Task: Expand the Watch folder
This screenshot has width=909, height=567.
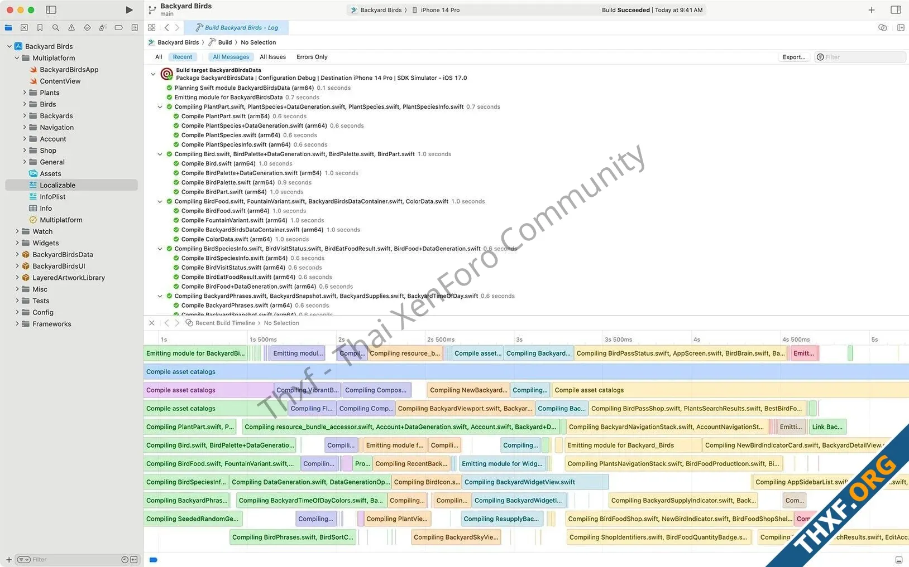Action: [x=17, y=231]
